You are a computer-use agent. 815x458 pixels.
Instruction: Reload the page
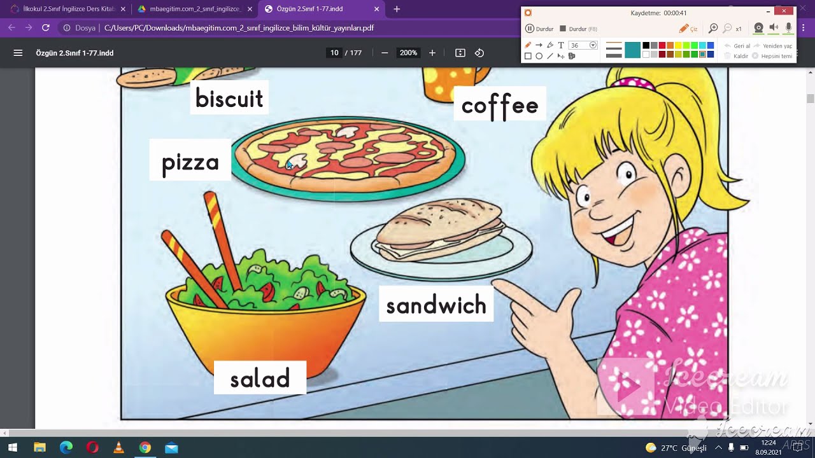tap(45, 28)
